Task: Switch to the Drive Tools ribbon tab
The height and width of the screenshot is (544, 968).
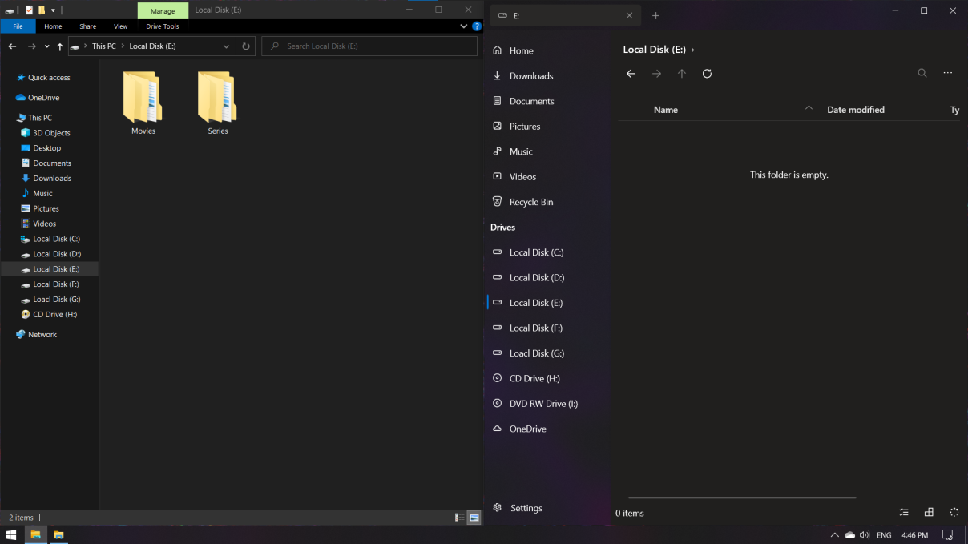Action: 163,26
